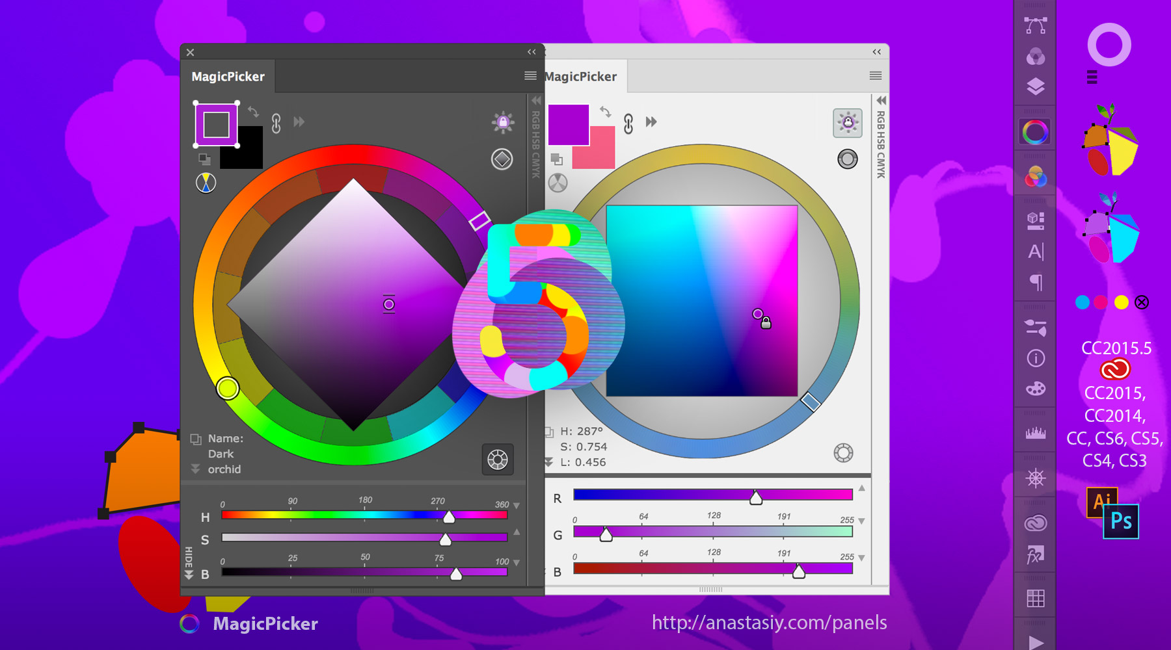Screen dimensions: 1171x650
Task: Toggle the gamut lock icon in dark panel
Action: (x=503, y=122)
